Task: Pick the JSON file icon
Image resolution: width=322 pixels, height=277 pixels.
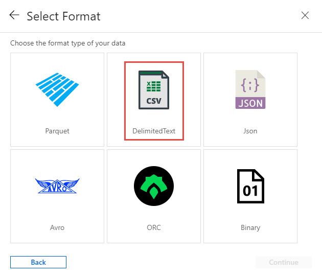Action: point(250,89)
